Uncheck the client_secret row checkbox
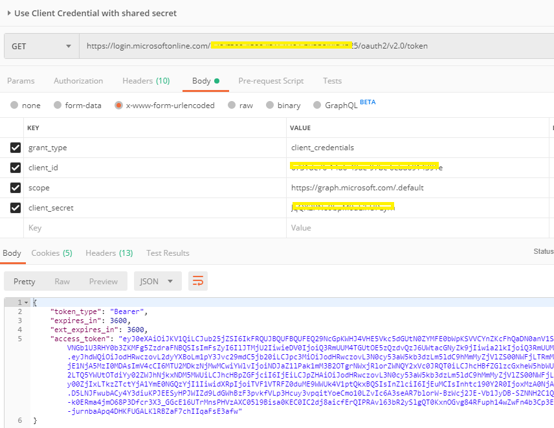 pos(16,208)
